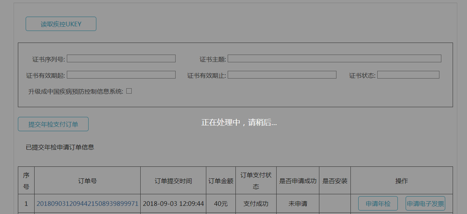467x214 pixels.
Task: Request an e-invoice via 申请电子发票
Action: (425, 204)
